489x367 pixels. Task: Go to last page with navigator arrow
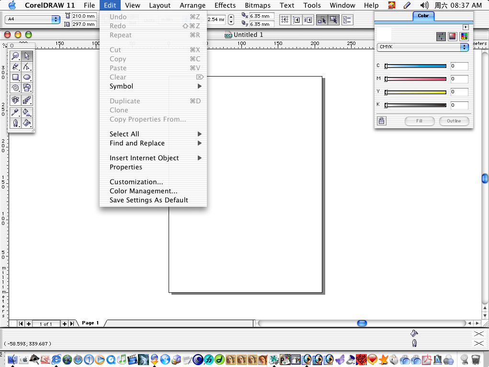tap(72, 323)
